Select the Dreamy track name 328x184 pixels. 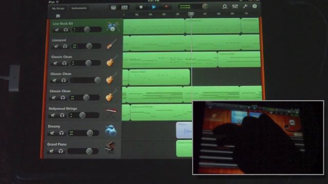(54, 126)
